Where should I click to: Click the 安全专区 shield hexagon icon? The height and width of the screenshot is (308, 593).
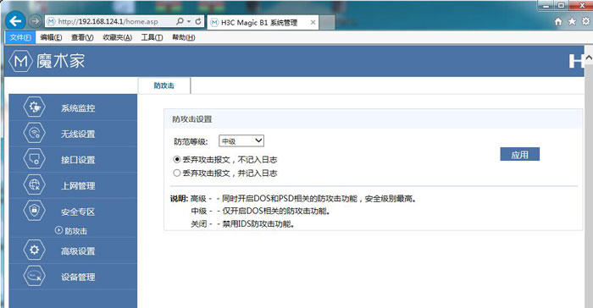[x=35, y=211]
